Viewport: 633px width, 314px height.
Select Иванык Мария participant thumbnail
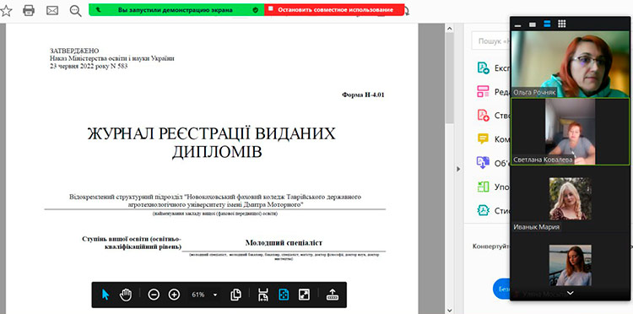(x=570, y=198)
